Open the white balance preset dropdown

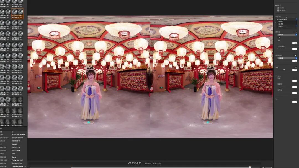tap(287, 35)
